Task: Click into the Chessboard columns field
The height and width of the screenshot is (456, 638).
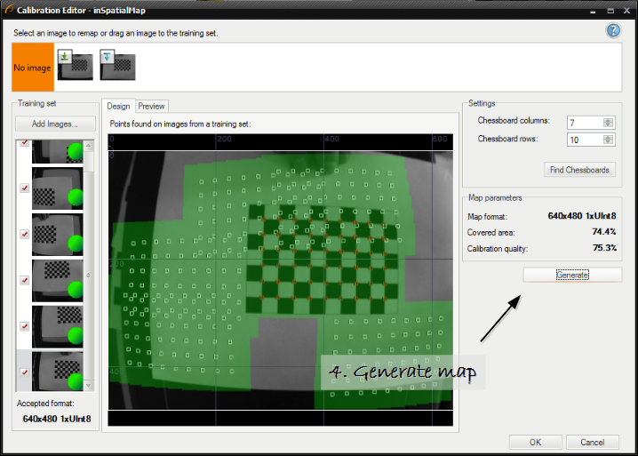Action: coord(584,122)
